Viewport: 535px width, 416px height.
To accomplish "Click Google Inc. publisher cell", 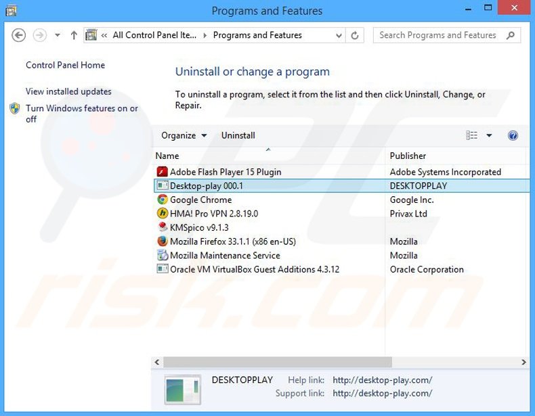I will (412, 200).
